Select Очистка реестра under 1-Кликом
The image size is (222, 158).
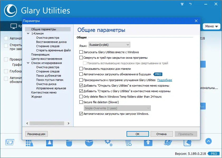(x=47, y=38)
